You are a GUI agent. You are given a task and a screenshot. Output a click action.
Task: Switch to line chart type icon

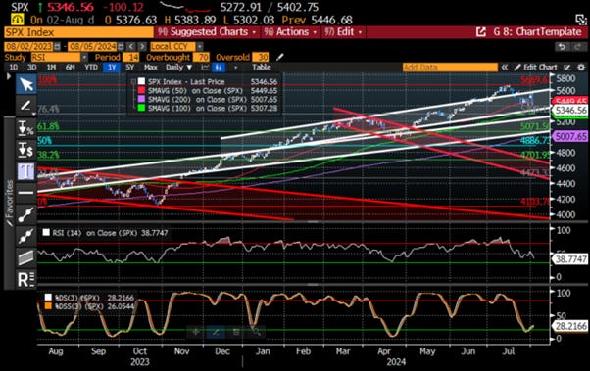[x=205, y=68]
